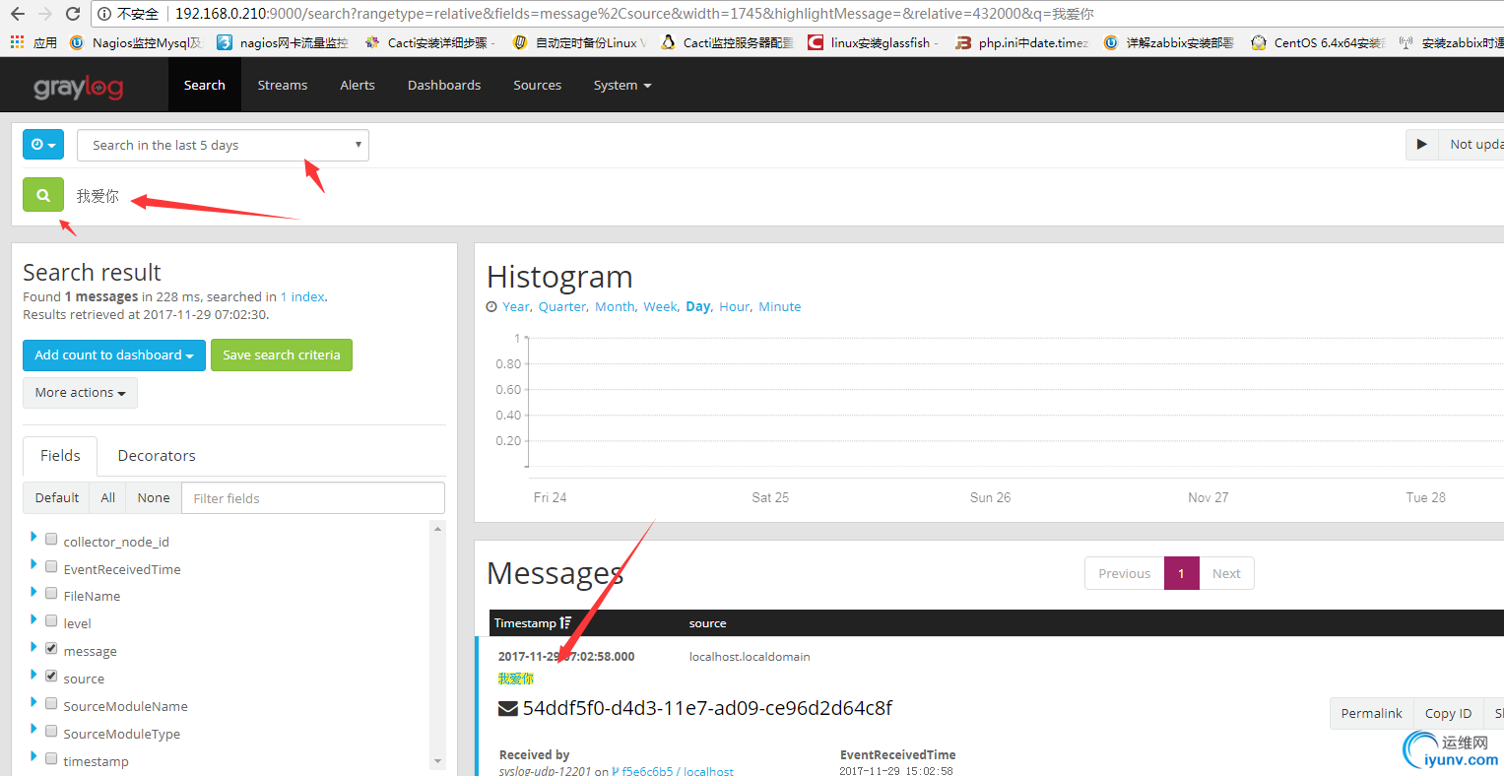
Task: Open the 详解zabbix安装部署 bookmark
Action: pos(1169,42)
